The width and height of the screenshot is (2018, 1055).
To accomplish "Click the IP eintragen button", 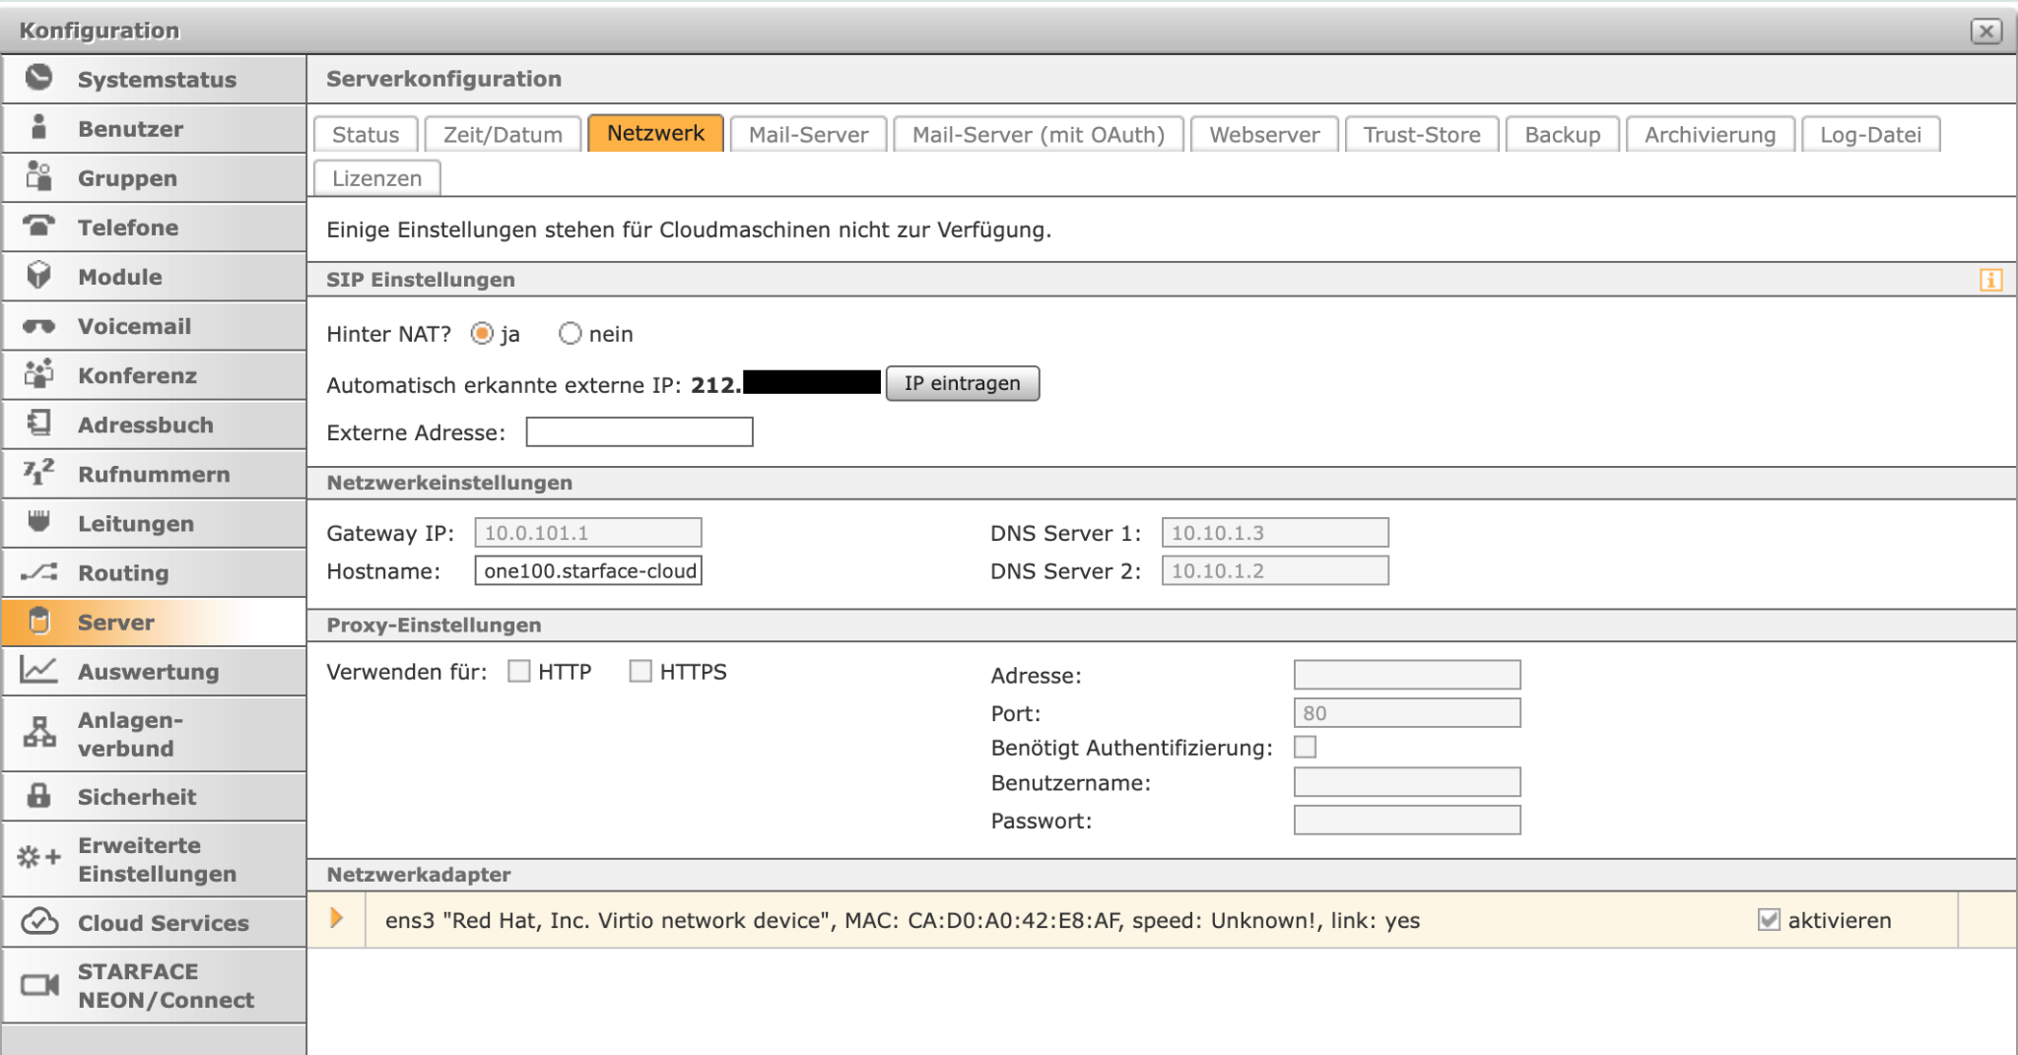I will click(963, 383).
